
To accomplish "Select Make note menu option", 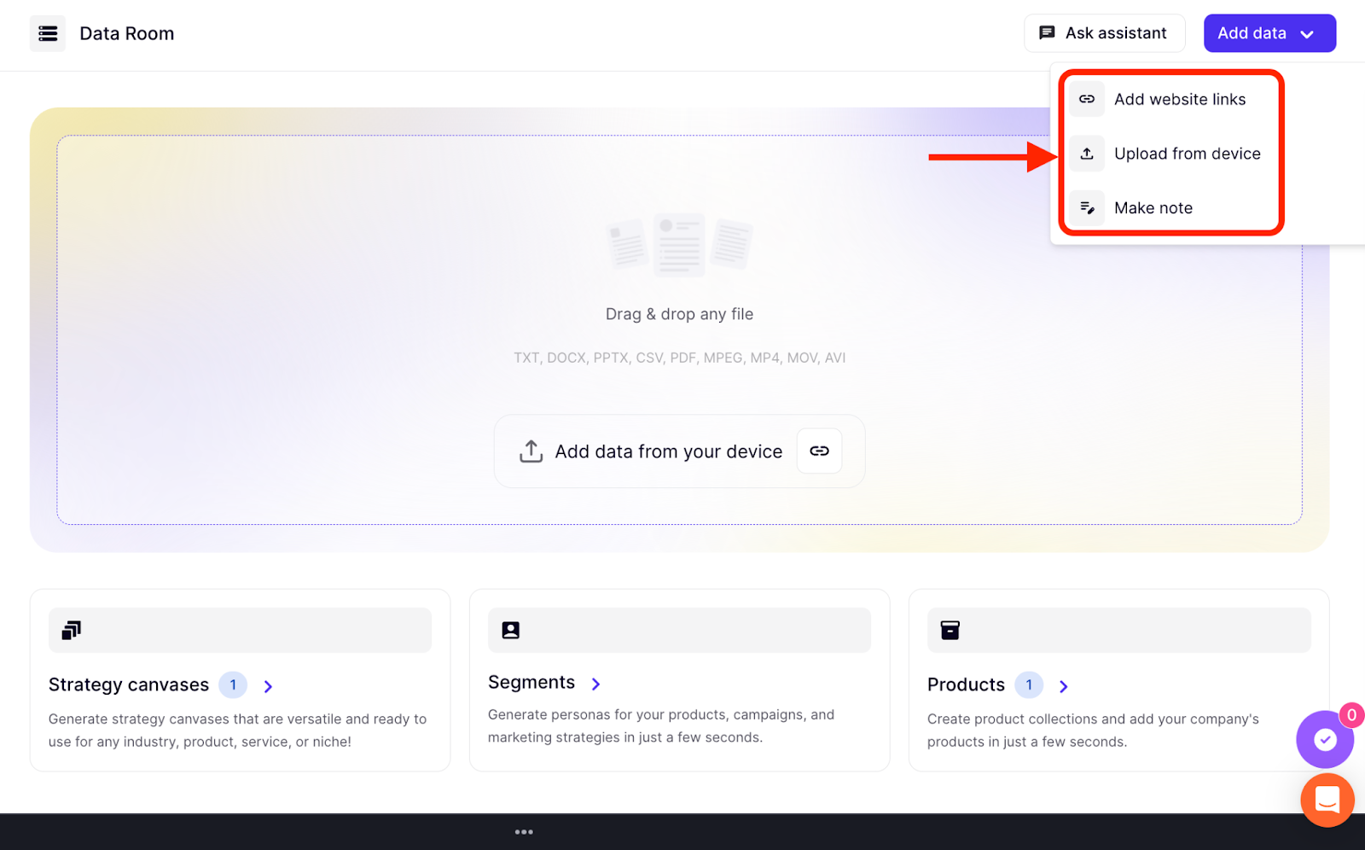I will coord(1153,208).
